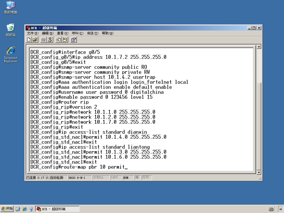
Task: Click the 9600 8-N-1 status entry
Action: 80,177
